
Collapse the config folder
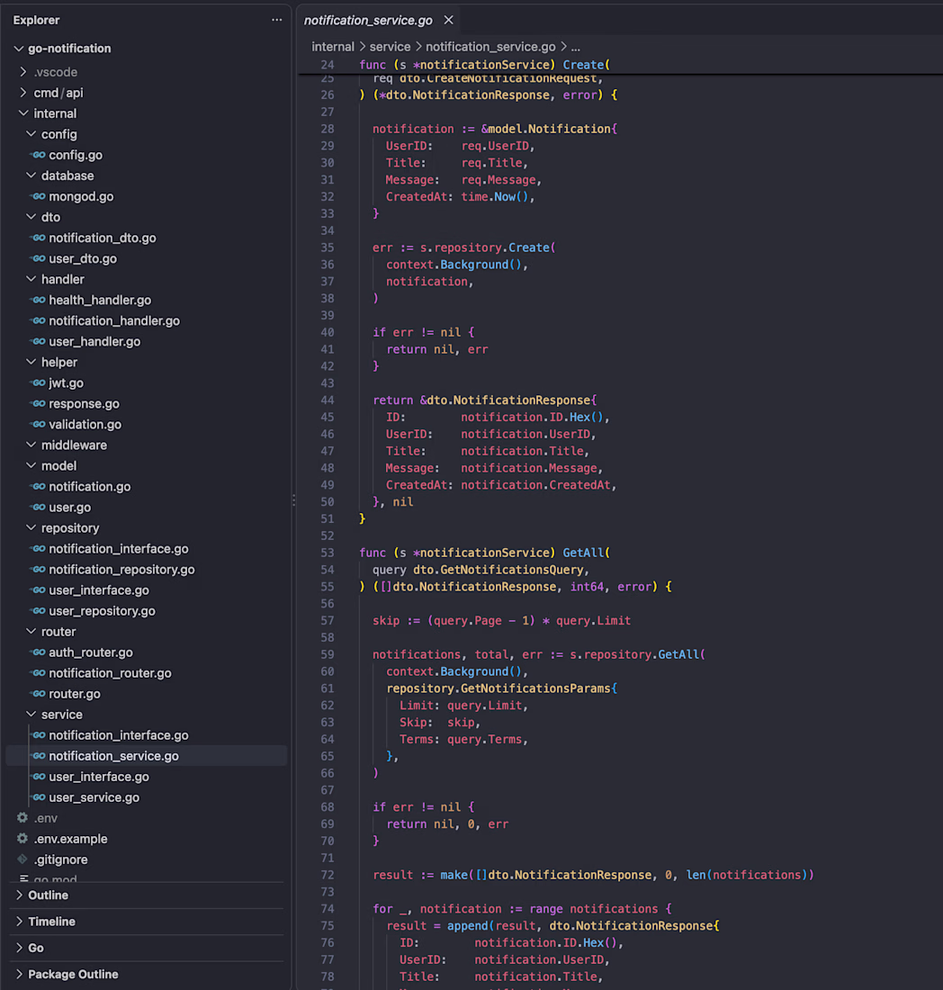(31, 134)
